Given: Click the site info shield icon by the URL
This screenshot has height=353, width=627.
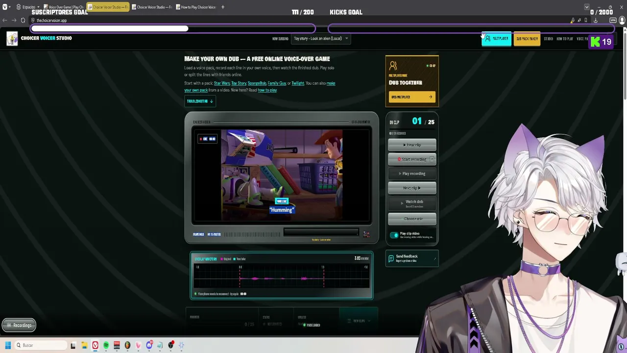Looking at the screenshot, I should click(32, 21).
